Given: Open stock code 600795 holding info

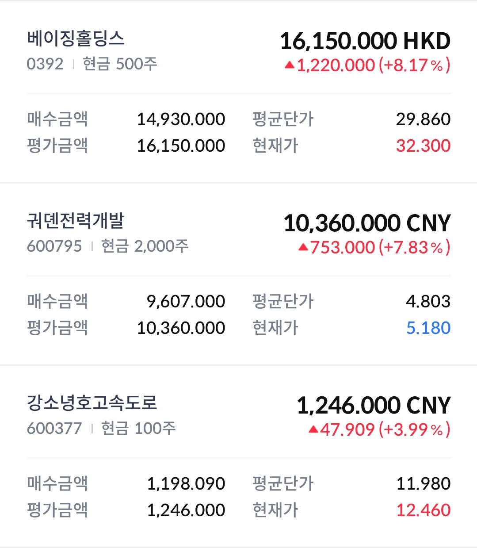Looking at the screenshot, I should pyautogui.click(x=54, y=246).
